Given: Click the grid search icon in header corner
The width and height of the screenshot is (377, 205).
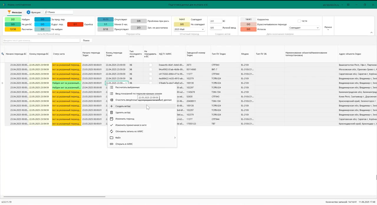Looking at the screenshot, I should click(3, 54).
